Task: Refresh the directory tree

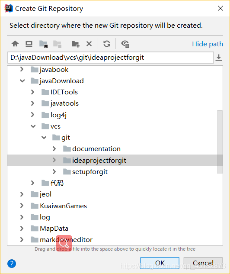Action: pyautogui.click(x=107, y=44)
